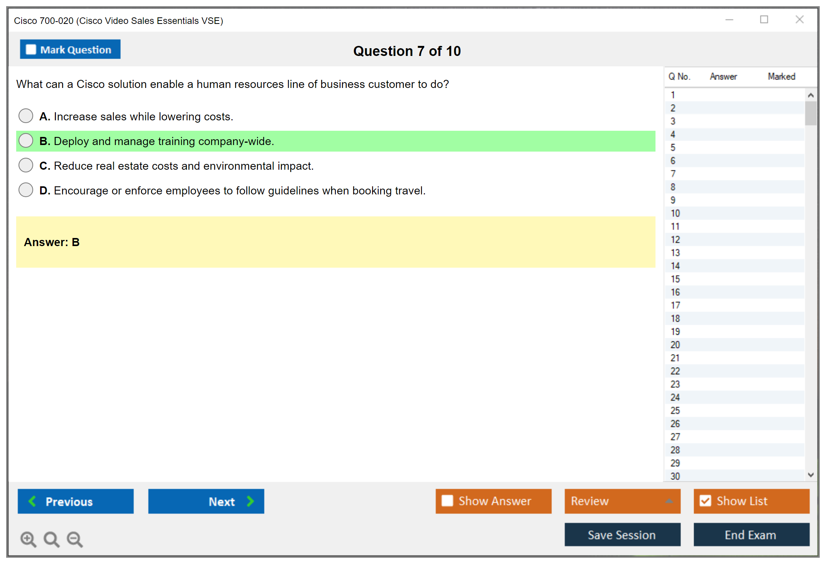829x567 pixels.
Task: Click the green left arrow on Previous
Action: (x=32, y=501)
